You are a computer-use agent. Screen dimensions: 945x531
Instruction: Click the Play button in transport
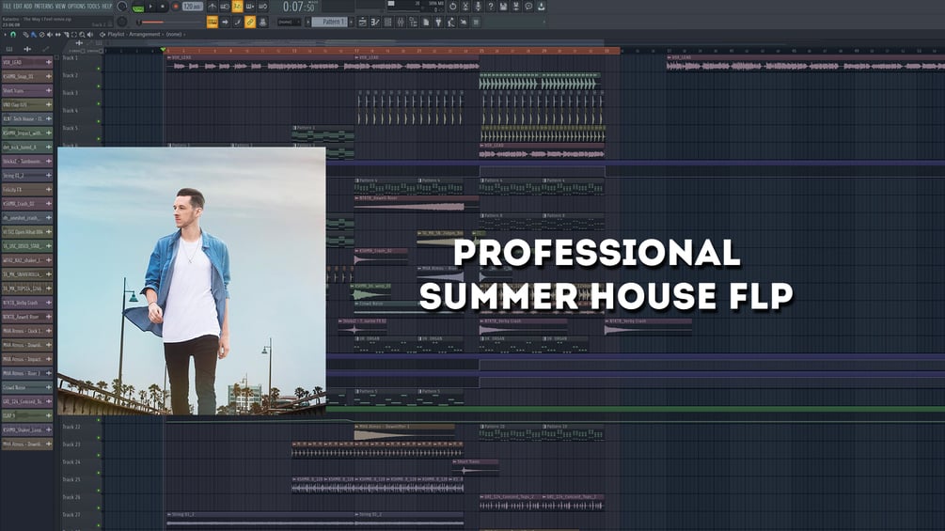150,6
